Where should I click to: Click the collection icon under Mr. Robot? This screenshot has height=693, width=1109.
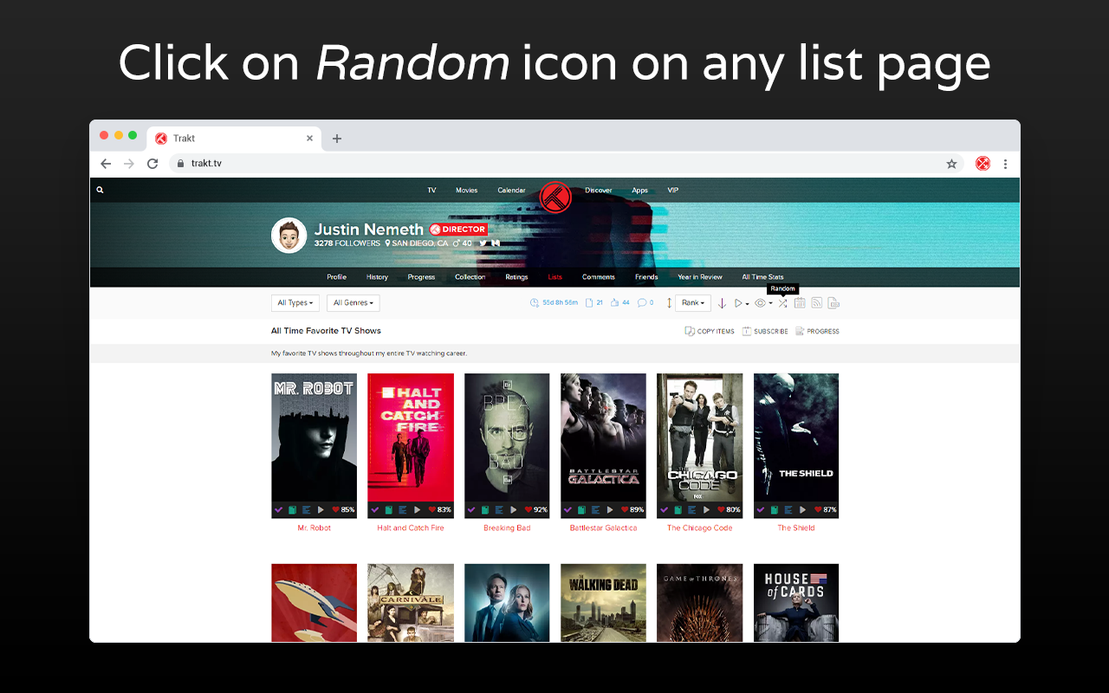(x=292, y=510)
